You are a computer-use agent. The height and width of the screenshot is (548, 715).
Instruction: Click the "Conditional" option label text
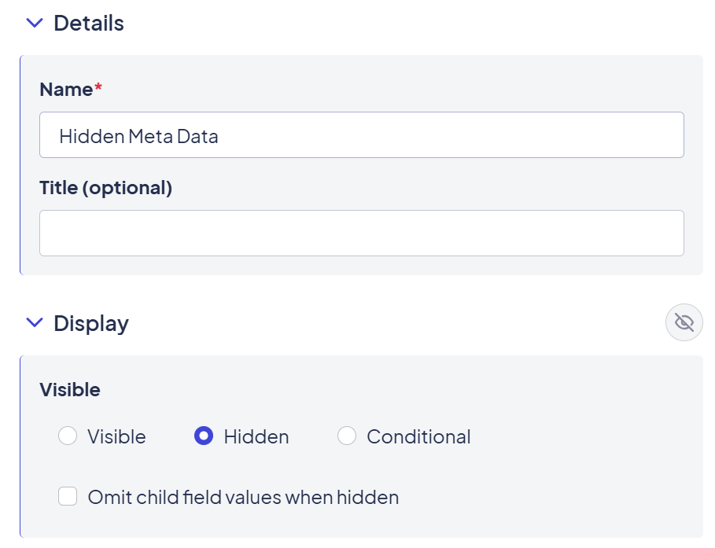418,436
